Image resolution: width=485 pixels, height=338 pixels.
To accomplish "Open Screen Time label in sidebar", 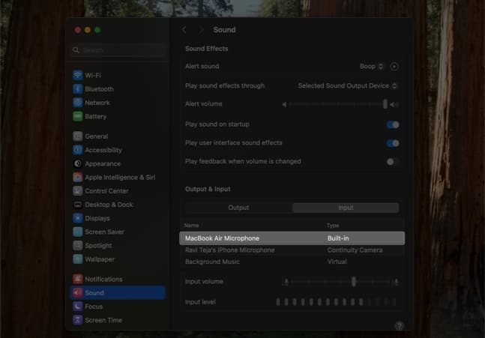I will [x=103, y=320].
